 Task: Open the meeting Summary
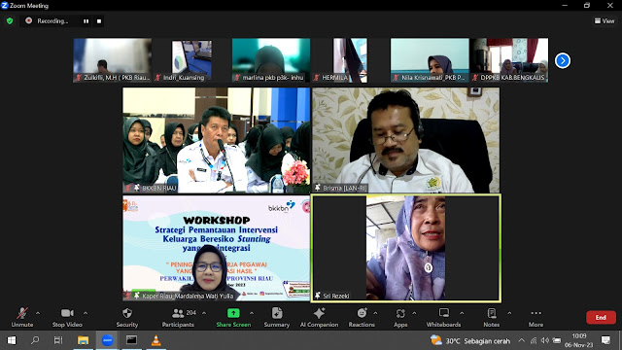(277, 318)
